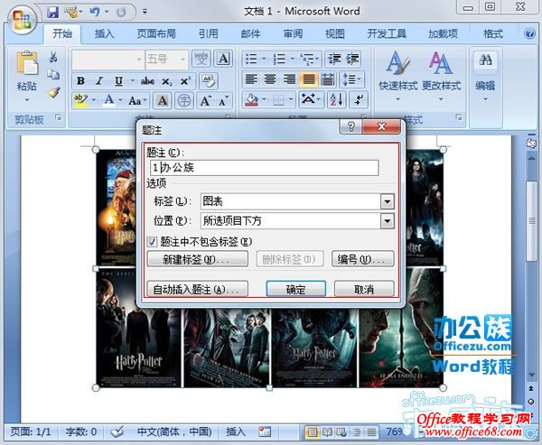Open 标签 dropdown arrow
The image size is (542, 445).
tap(388, 201)
